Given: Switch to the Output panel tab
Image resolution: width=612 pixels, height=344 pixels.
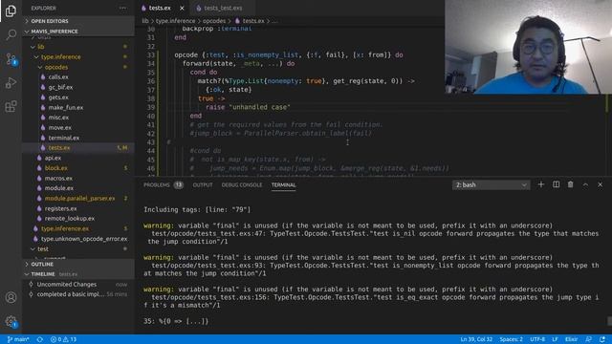Looking at the screenshot, I should tap(203, 184).
